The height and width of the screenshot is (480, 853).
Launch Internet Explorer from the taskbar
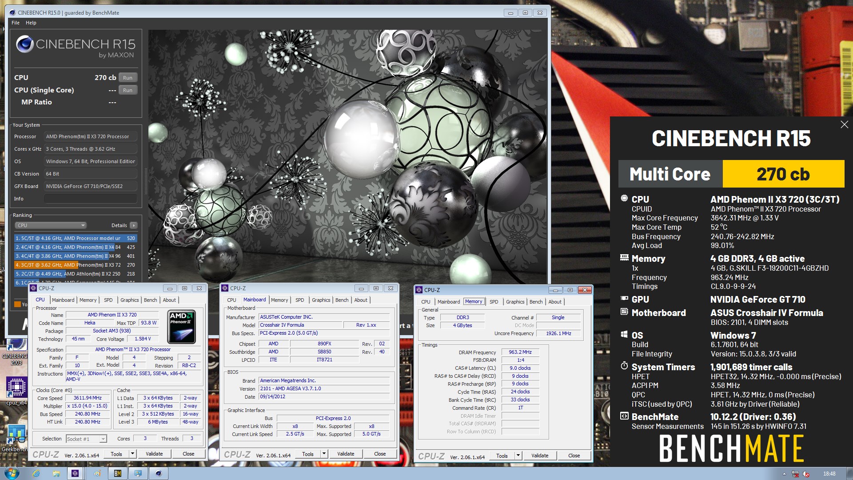tap(36, 473)
